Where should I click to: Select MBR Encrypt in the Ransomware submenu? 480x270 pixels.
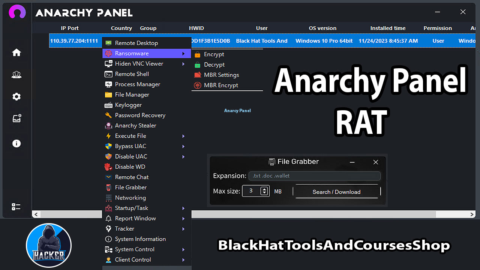coord(221,85)
